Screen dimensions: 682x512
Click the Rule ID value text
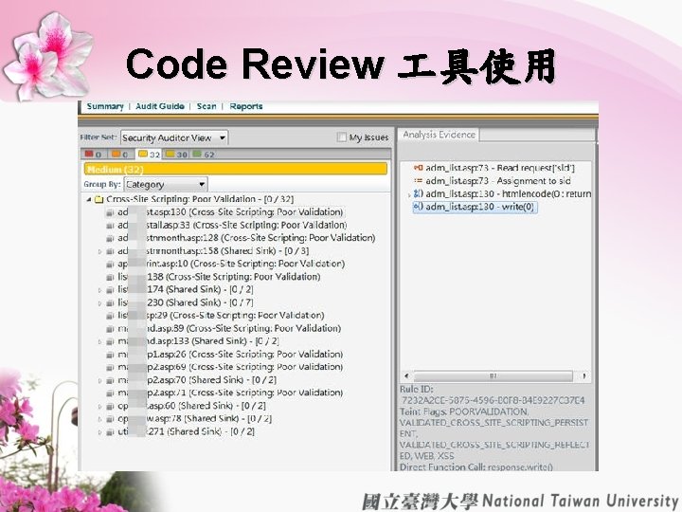pyautogui.click(x=493, y=400)
